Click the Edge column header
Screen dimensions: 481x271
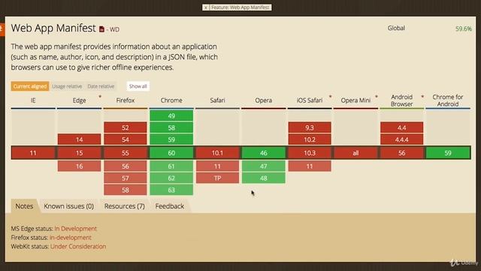79,100
